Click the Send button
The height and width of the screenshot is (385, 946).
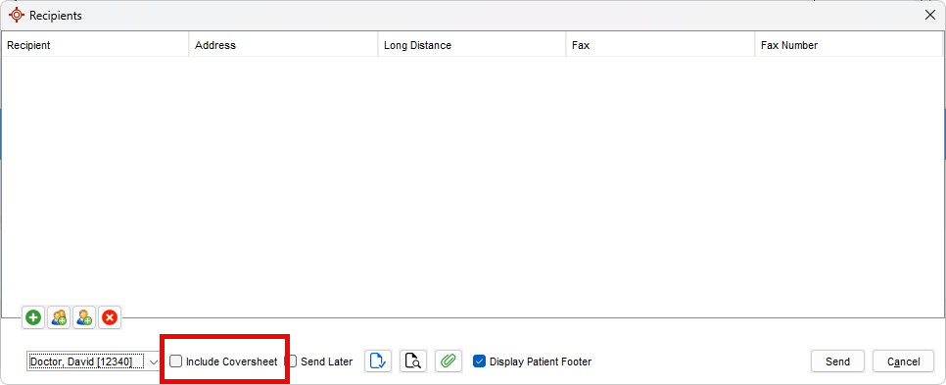(x=837, y=361)
